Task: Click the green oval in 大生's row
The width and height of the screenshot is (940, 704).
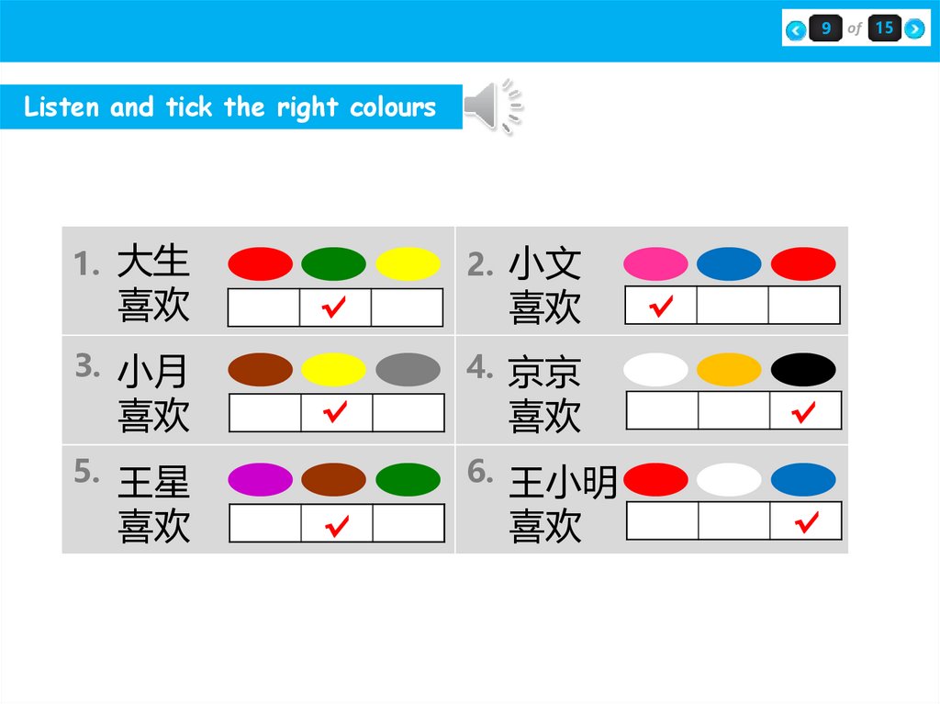Action: tap(334, 264)
